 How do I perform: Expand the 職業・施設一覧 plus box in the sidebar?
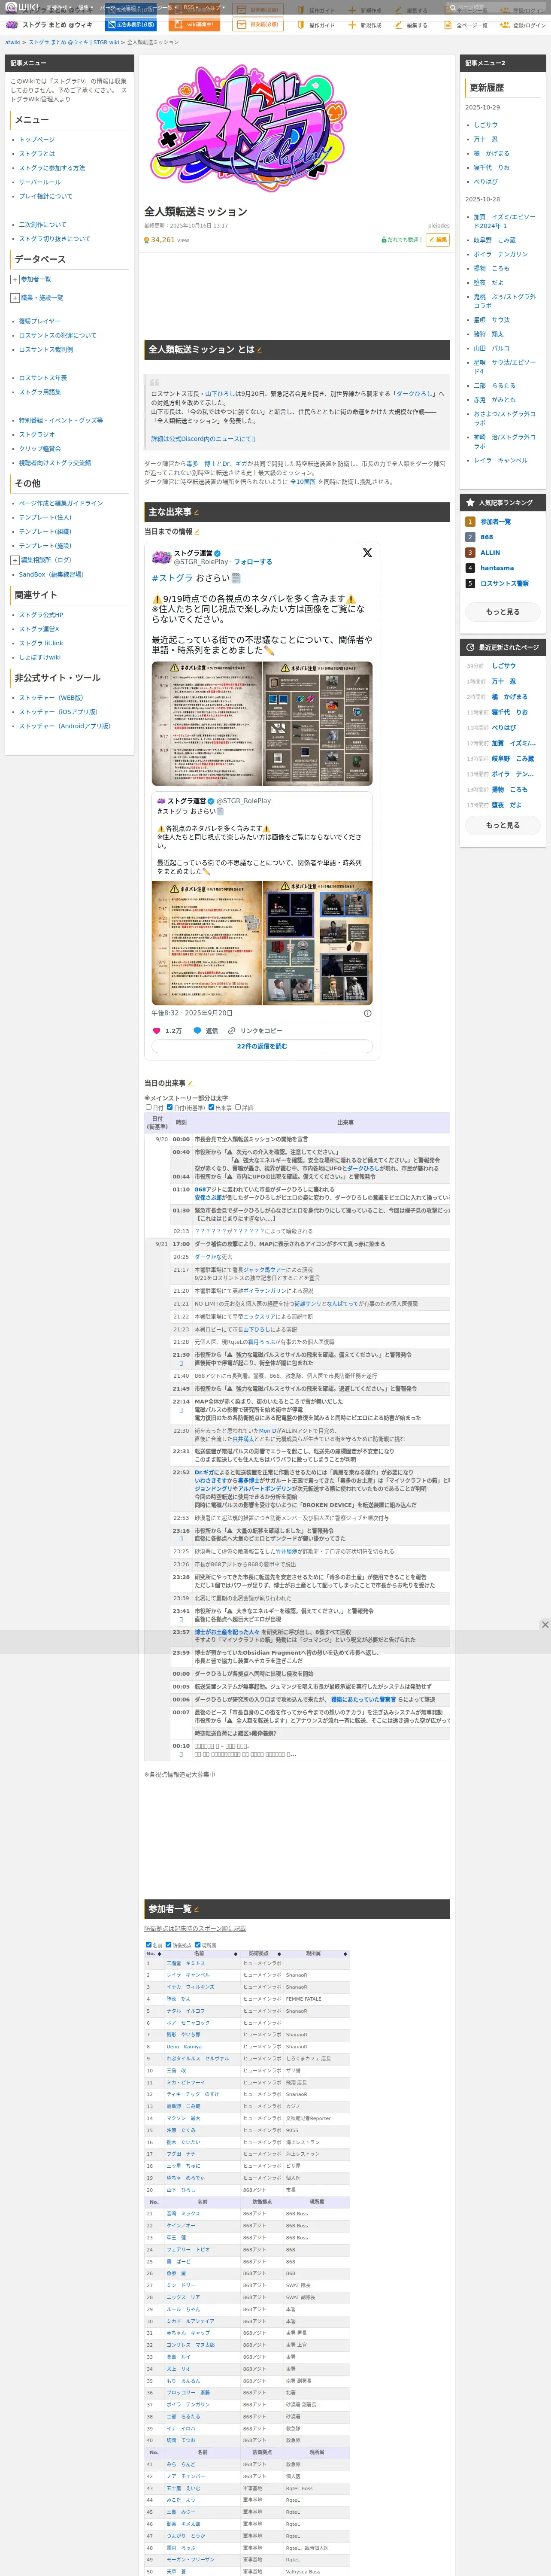(15, 297)
